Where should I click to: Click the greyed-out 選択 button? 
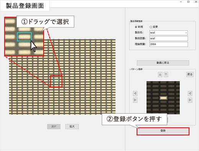[x=54, y=127]
